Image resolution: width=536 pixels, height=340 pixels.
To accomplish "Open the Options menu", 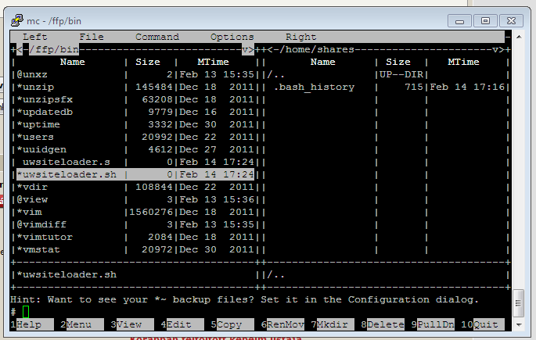I will click(x=232, y=37).
